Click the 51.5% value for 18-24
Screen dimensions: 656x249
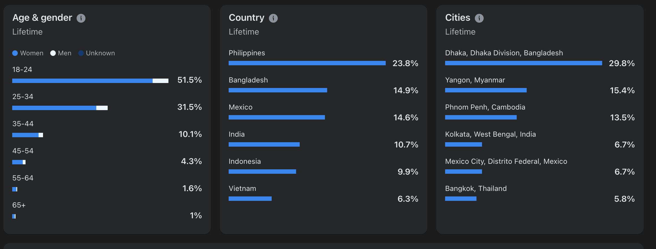(190, 80)
